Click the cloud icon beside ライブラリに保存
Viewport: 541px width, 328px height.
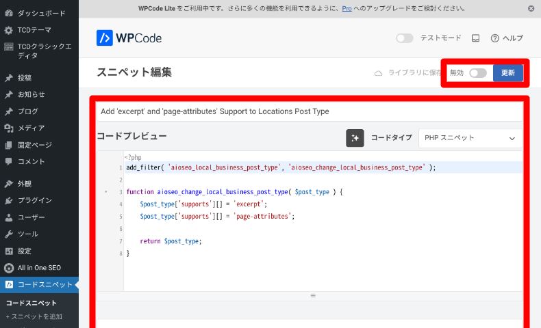[x=379, y=73]
